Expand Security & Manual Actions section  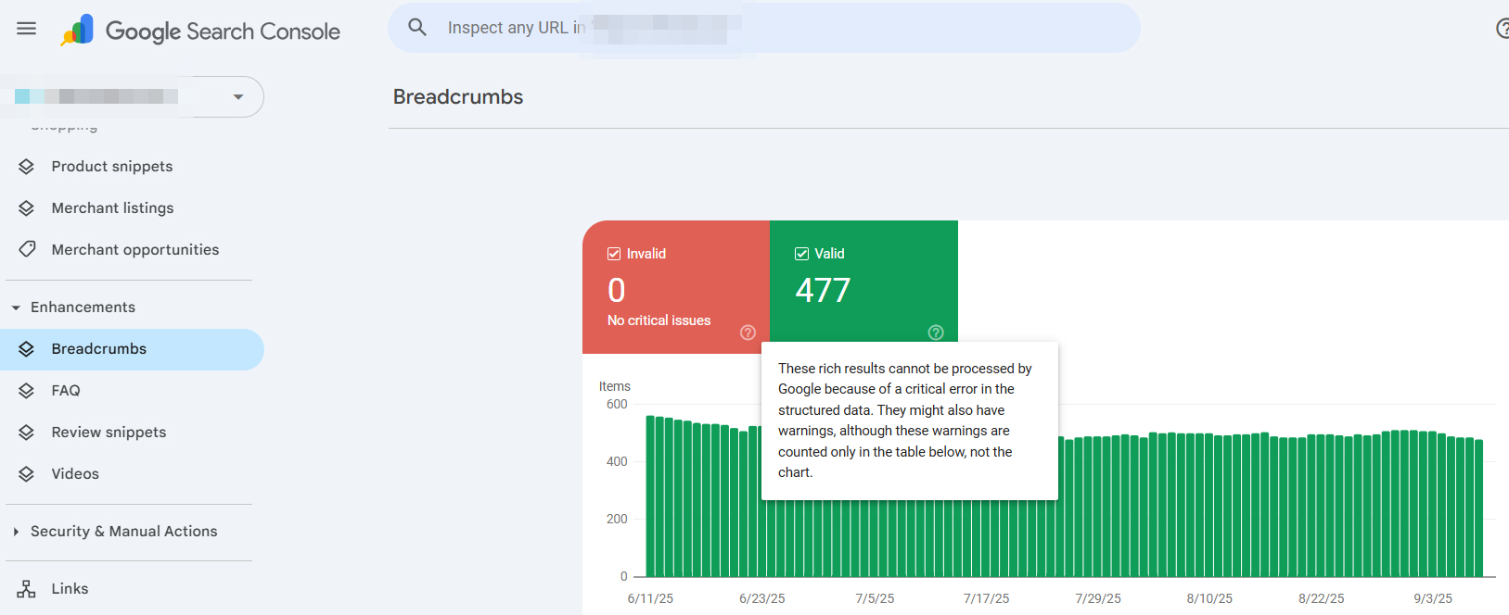(x=16, y=532)
